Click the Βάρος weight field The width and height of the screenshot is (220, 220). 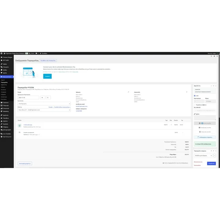click(x=211, y=101)
